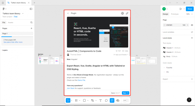Select the Frame tool

[x=76, y=100]
